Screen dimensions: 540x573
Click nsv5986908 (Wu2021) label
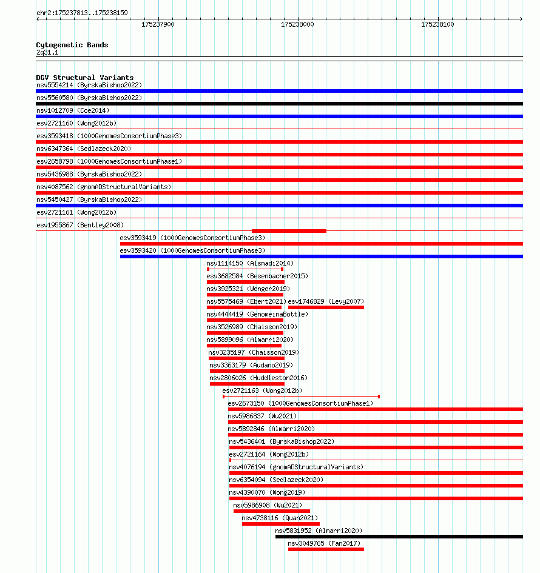(268, 506)
